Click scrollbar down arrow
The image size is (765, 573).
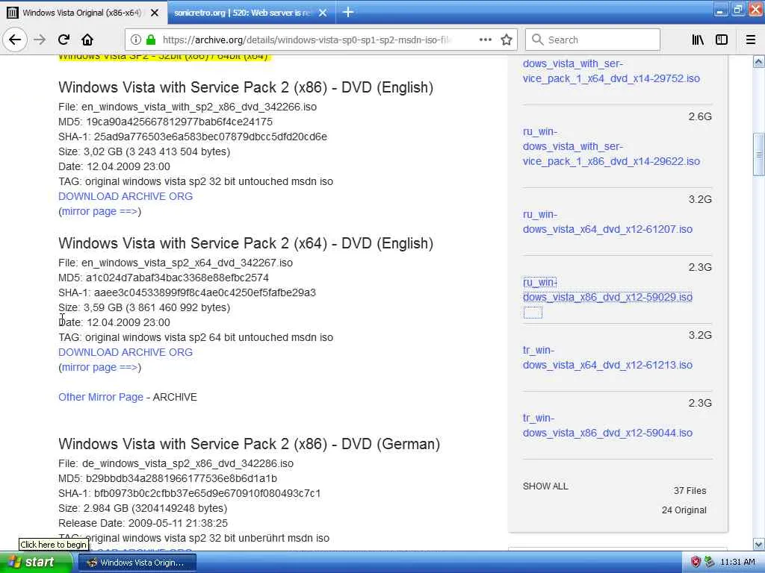coord(759,544)
